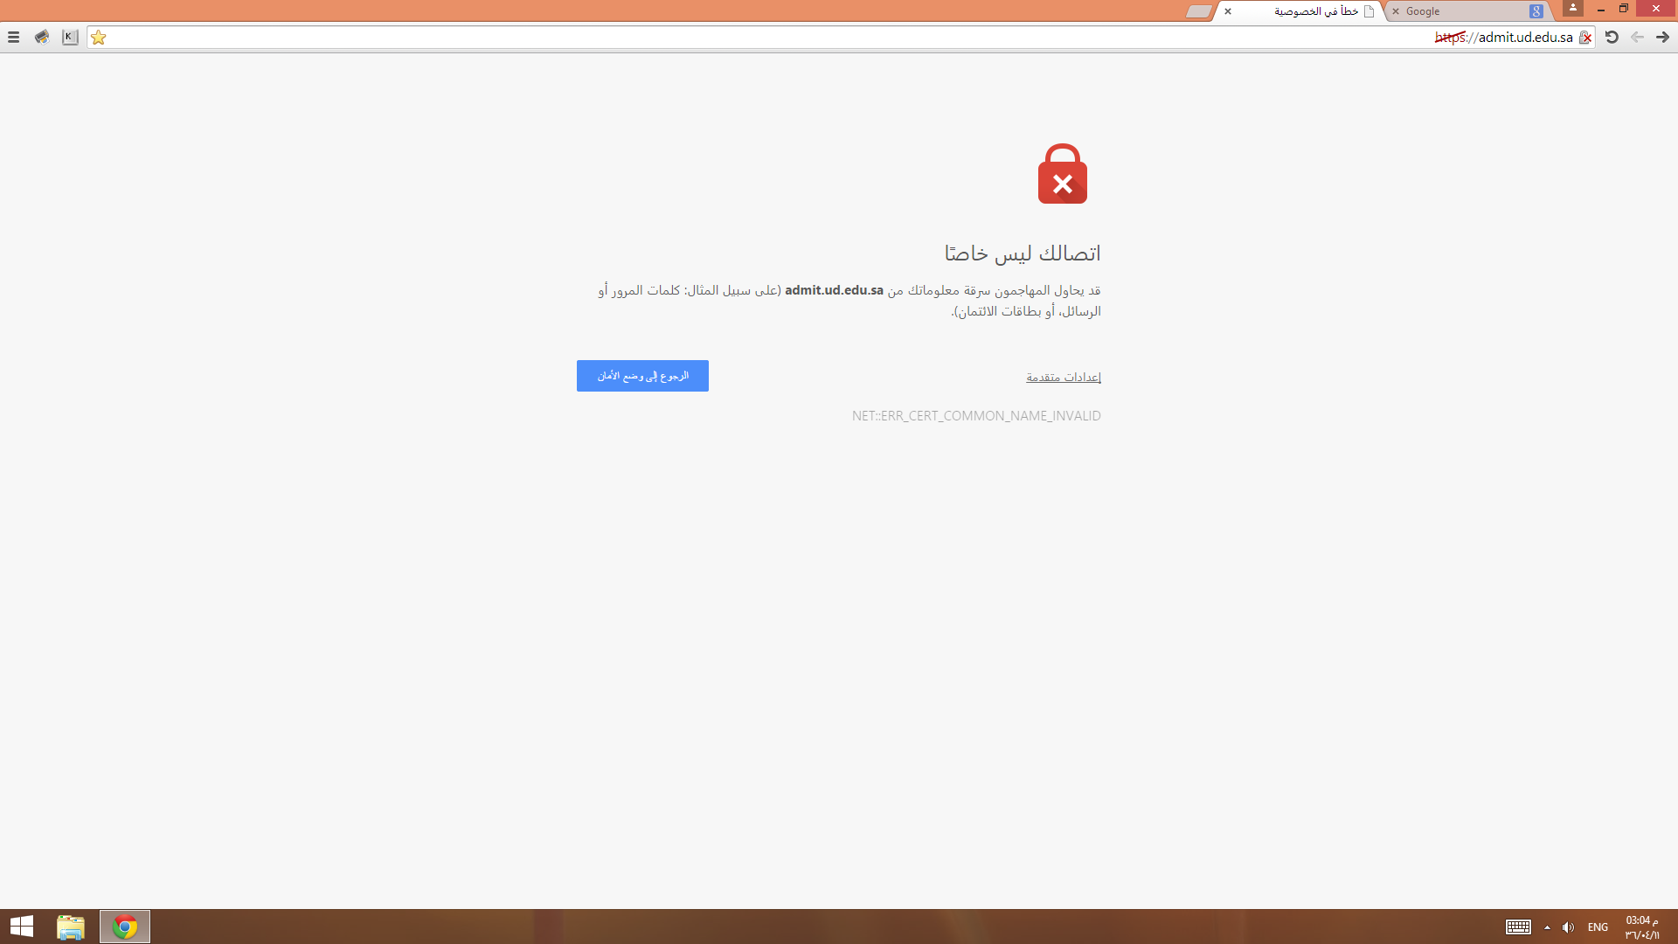
Task: Open the volume control in tray
Action: coord(1569,927)
